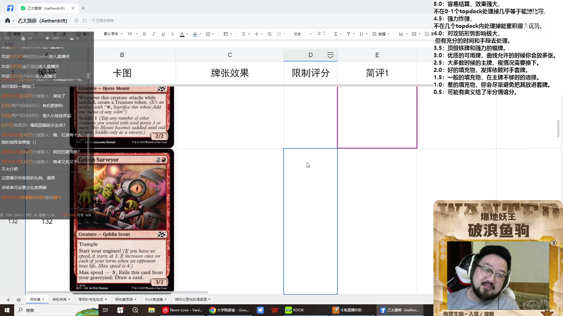This screenshot has width=563, height=316.
Task: Toggle text wrap icon
Action: tap(269, 34)
